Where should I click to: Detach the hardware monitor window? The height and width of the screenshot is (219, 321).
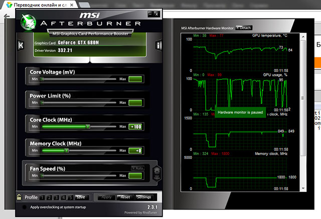click(244, 28)
